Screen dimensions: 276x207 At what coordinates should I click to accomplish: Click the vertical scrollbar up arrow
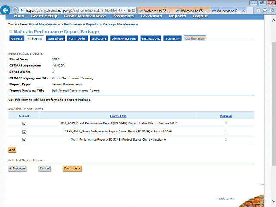(273, 20)
